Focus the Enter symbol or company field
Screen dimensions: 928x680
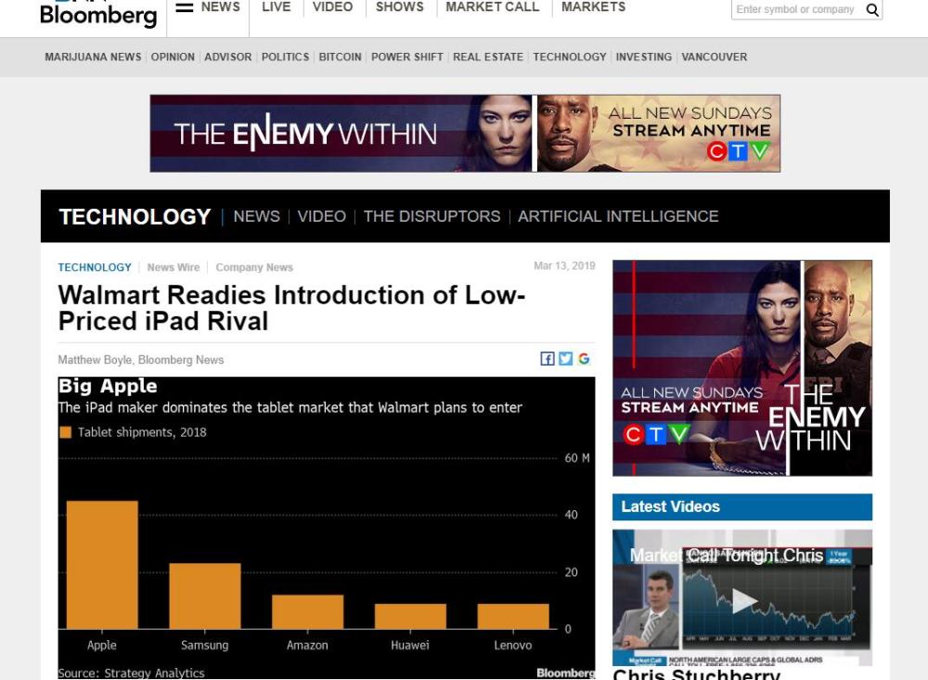(x=797, y=9)
